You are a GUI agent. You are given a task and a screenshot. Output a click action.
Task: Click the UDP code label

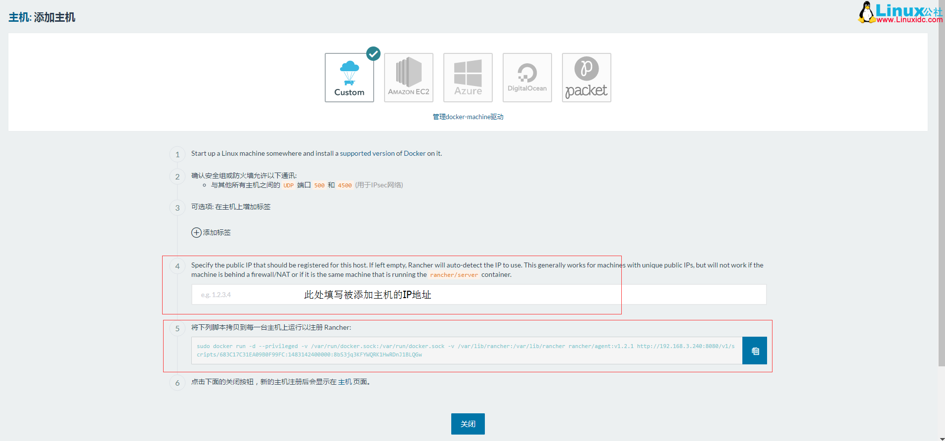[288, 185]
